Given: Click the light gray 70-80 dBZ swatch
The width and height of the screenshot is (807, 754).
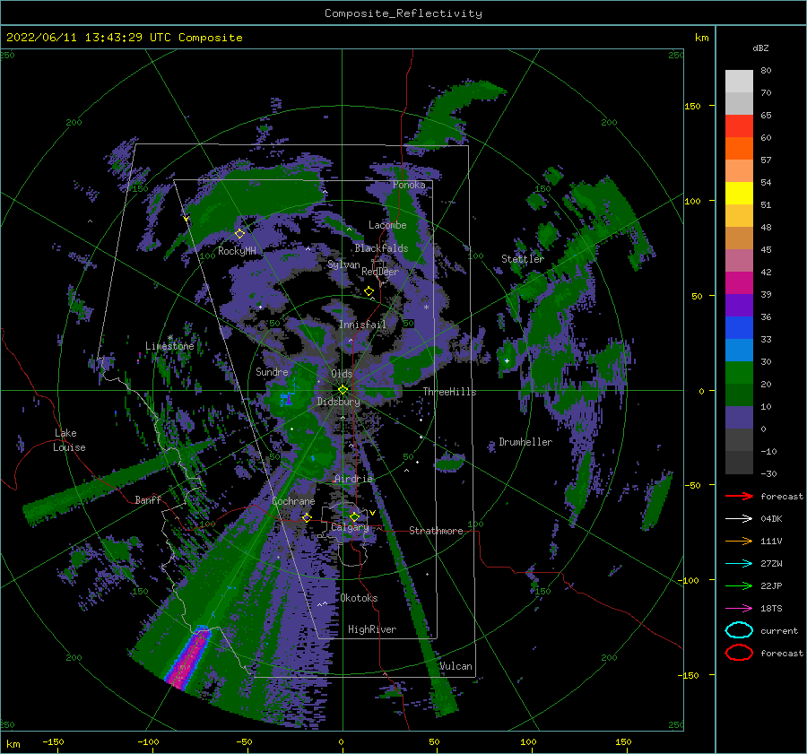Looking at the screenshot, I should point(739,82).
